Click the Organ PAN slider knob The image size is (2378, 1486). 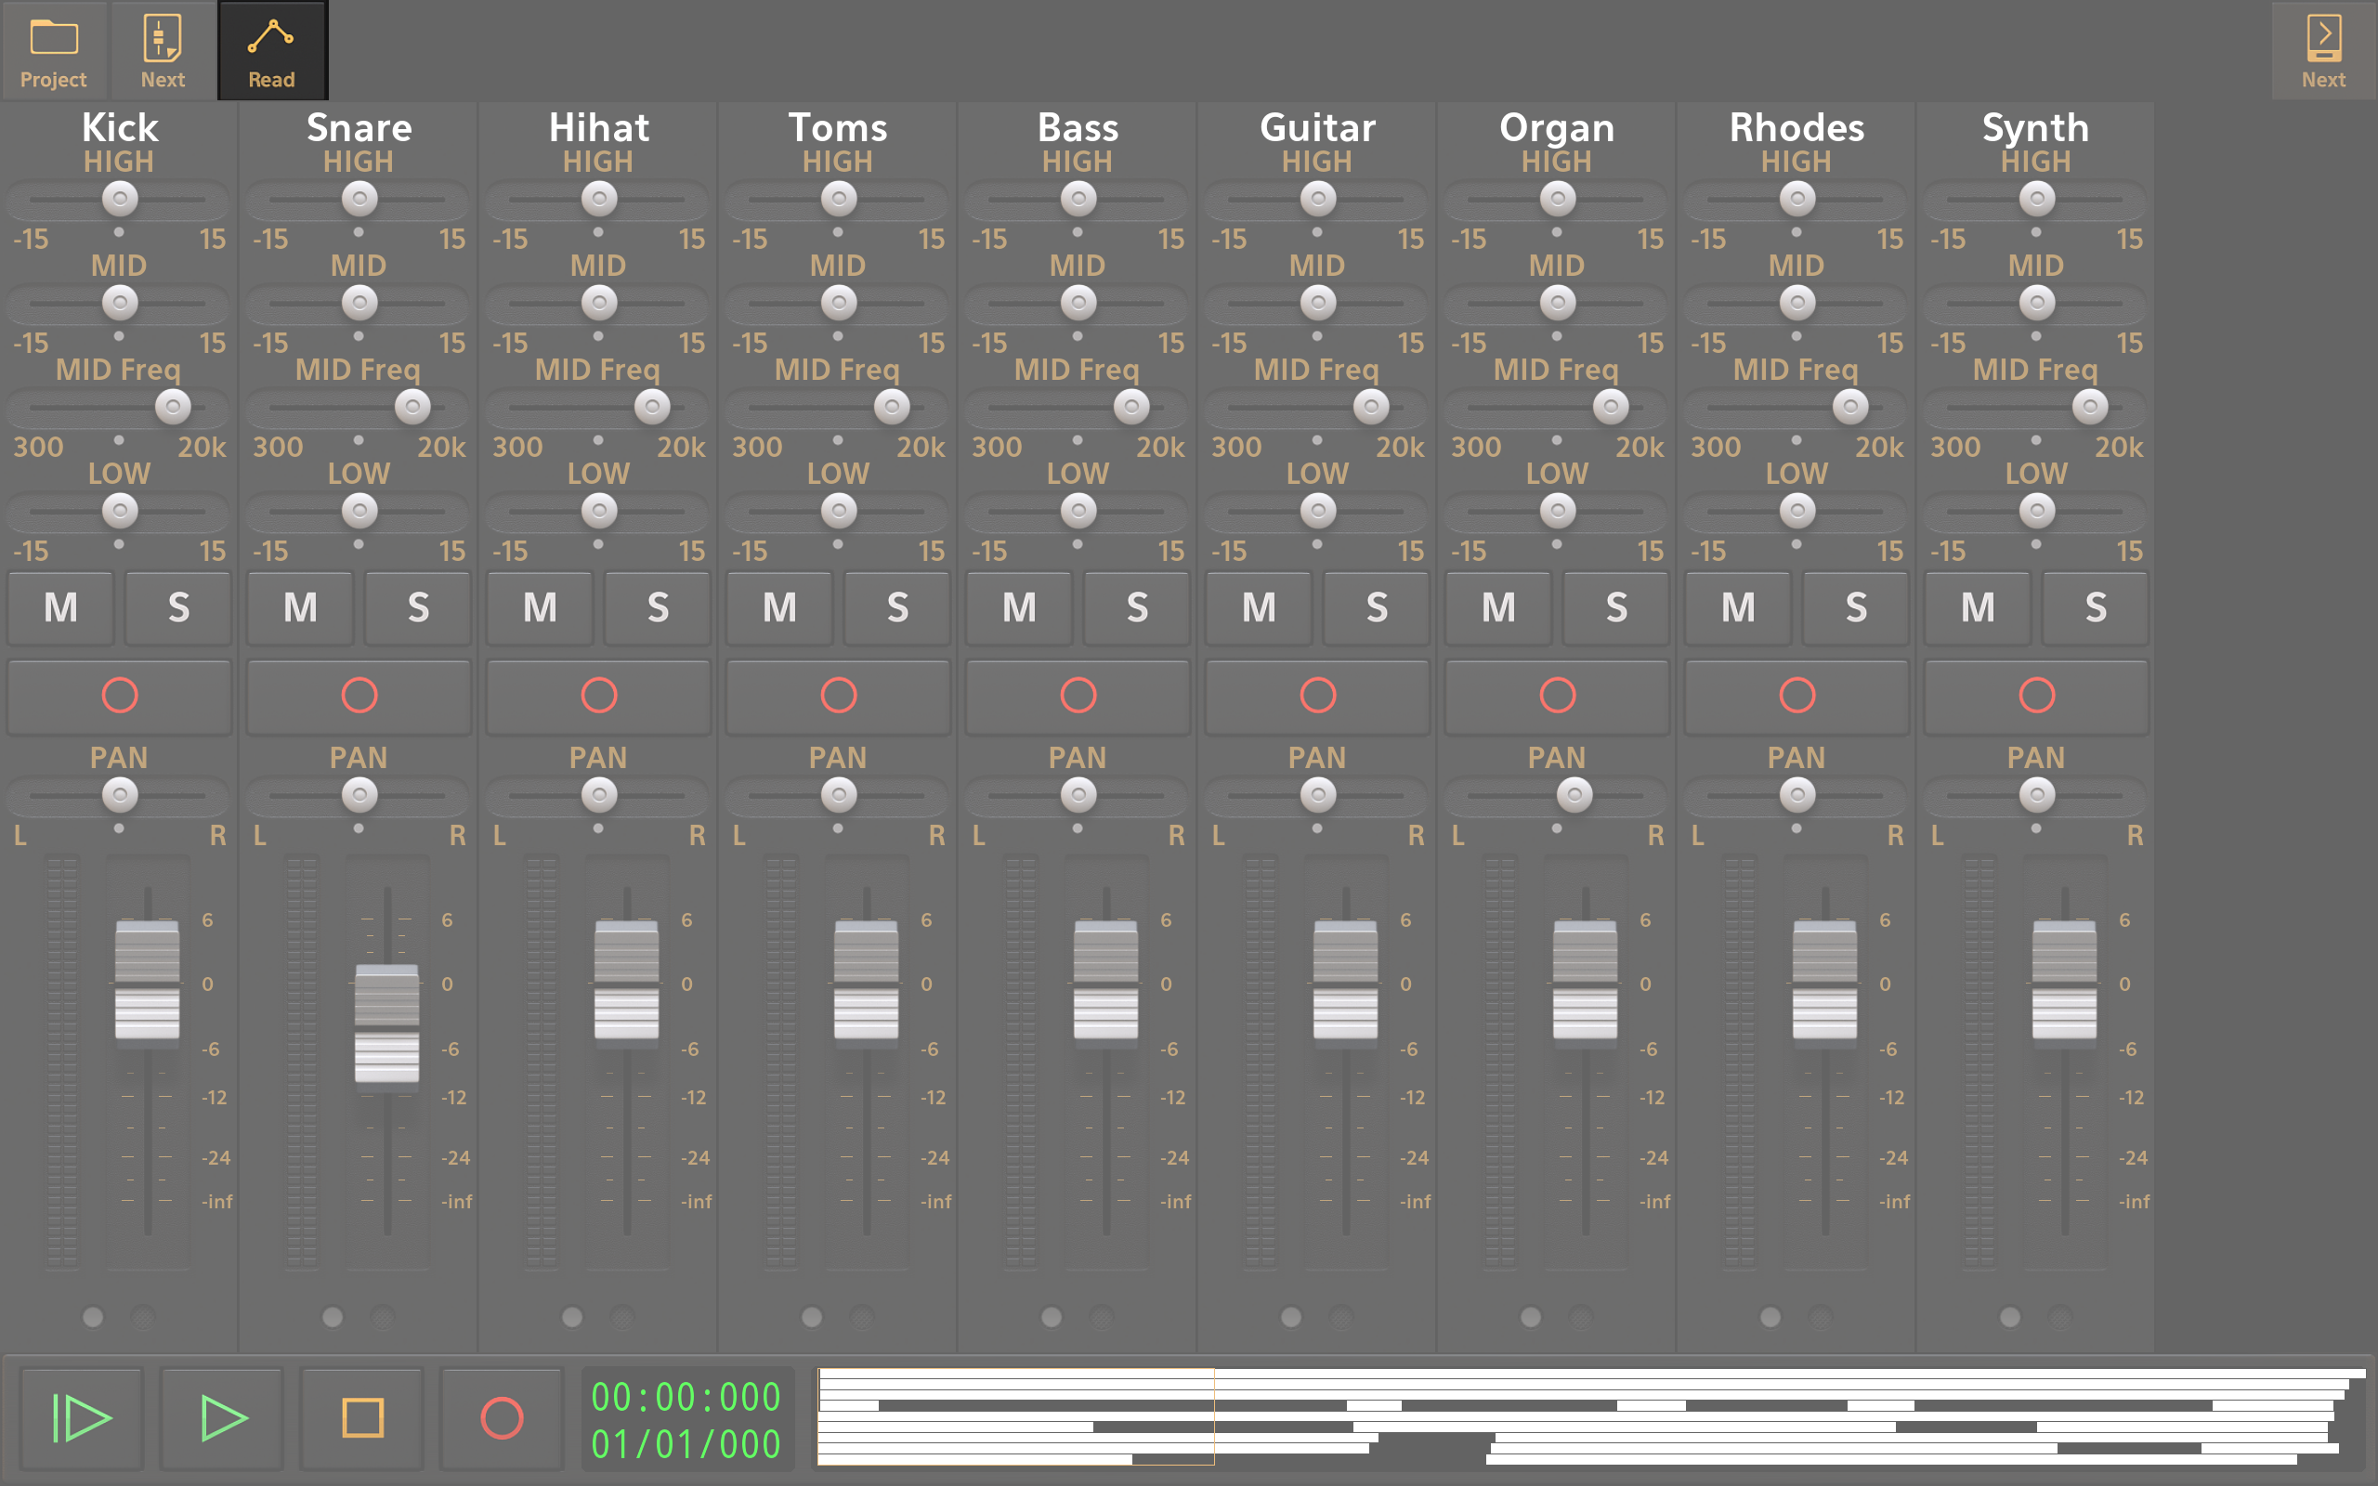[1574, 795]
